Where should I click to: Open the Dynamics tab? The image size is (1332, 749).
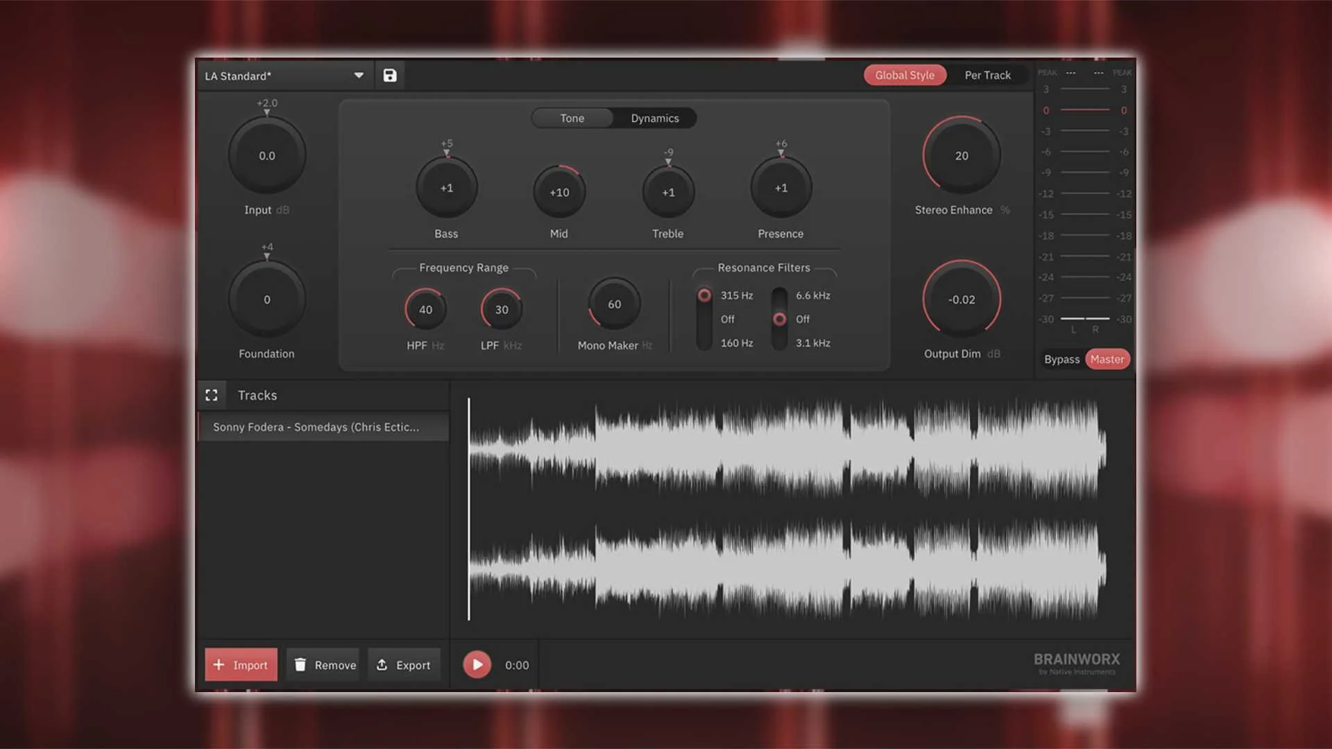pos(655,119)
